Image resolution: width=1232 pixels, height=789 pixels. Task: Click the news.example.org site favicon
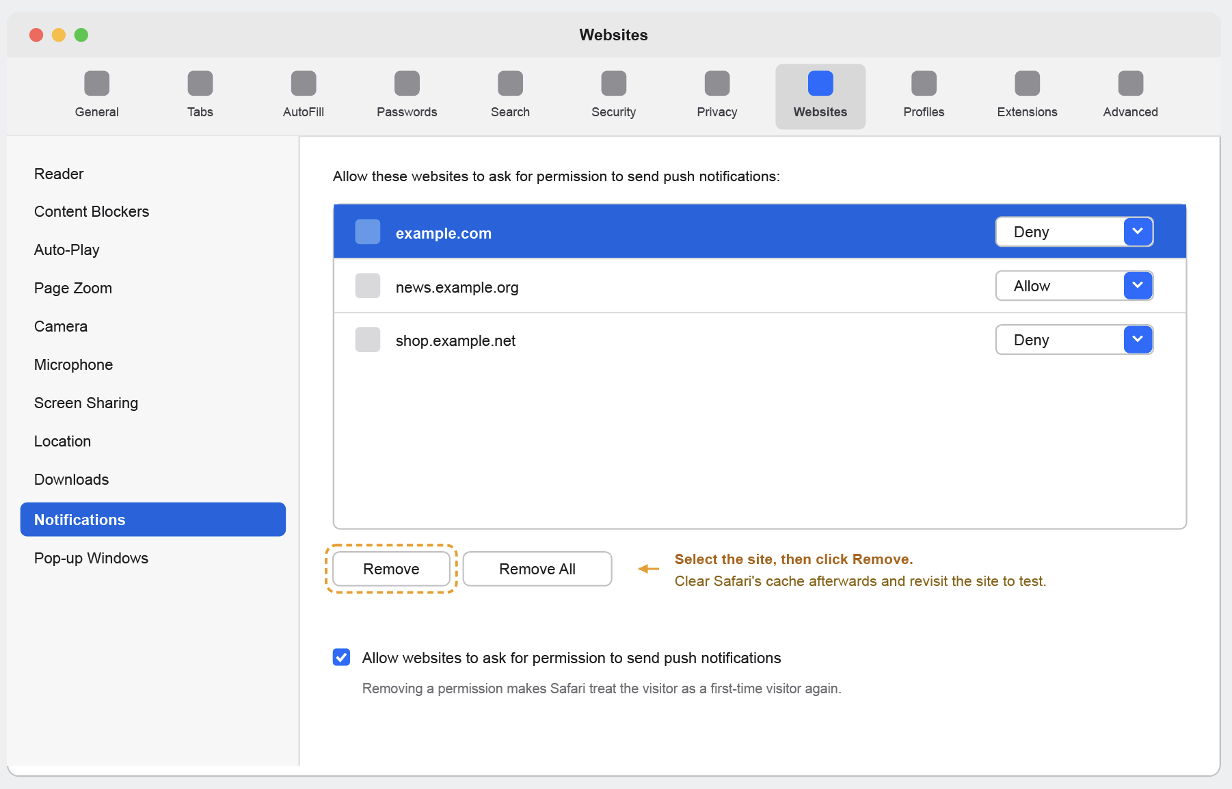pyautogui.click(x=368, y=286)
